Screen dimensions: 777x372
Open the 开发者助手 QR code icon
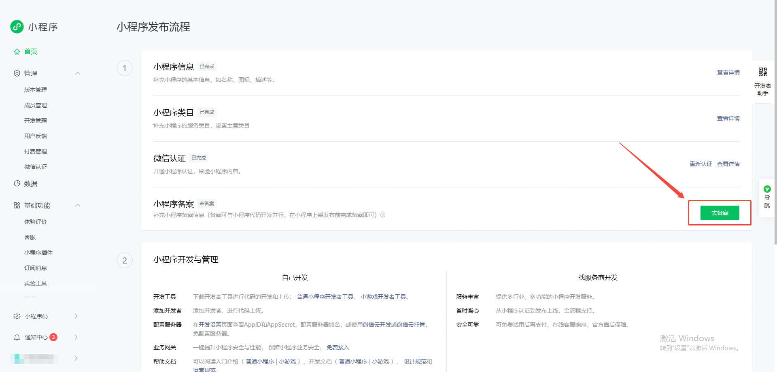pos(763,72)
